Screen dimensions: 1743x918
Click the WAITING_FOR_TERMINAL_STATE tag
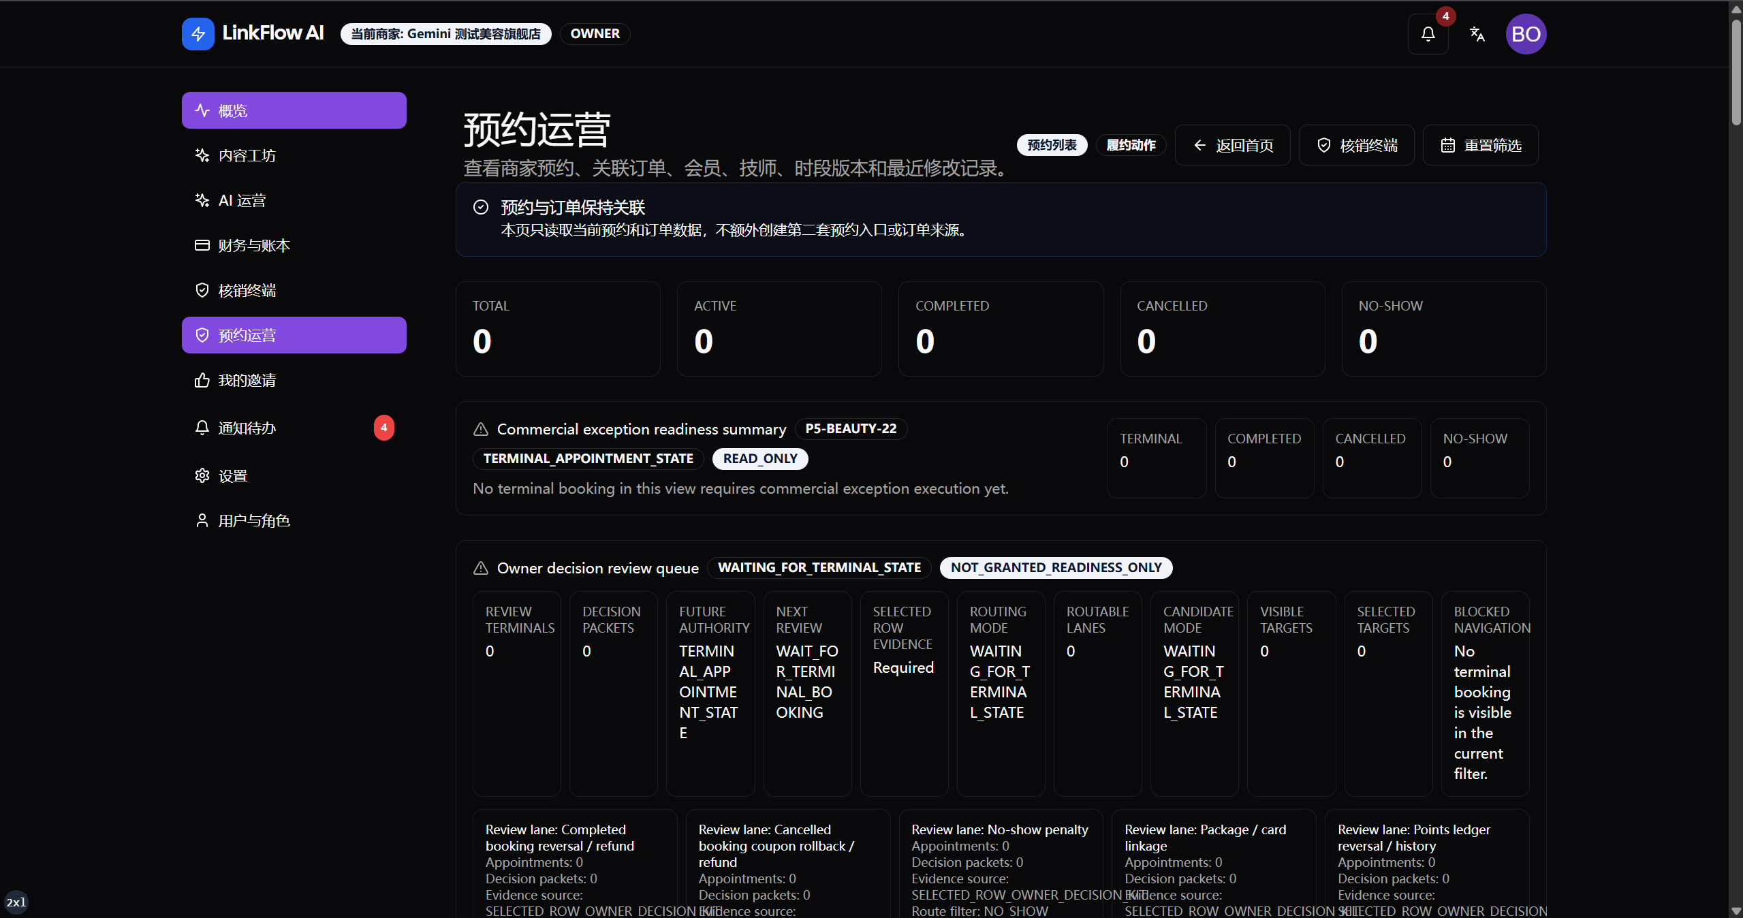819,568
